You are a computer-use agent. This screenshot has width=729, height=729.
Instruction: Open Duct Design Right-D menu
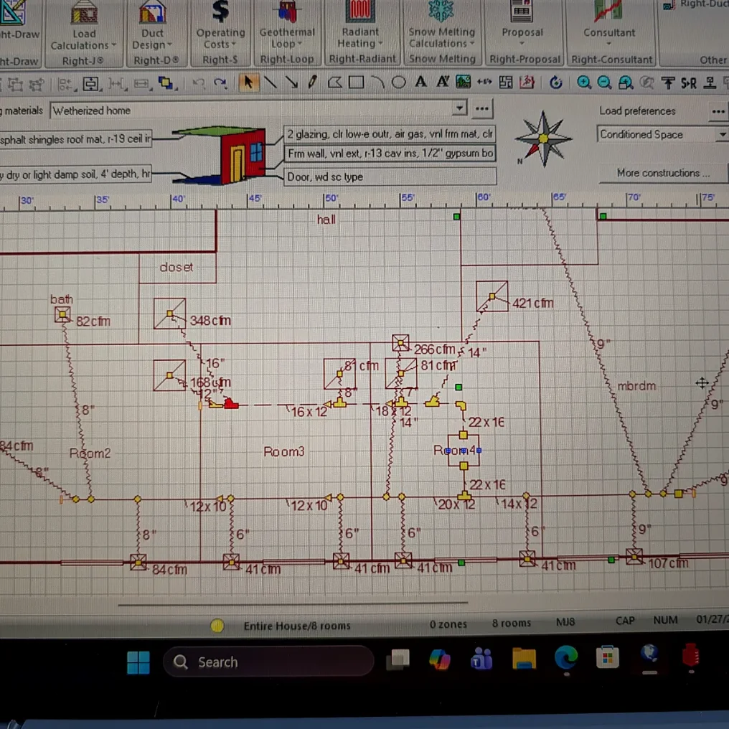pos(153,32)
